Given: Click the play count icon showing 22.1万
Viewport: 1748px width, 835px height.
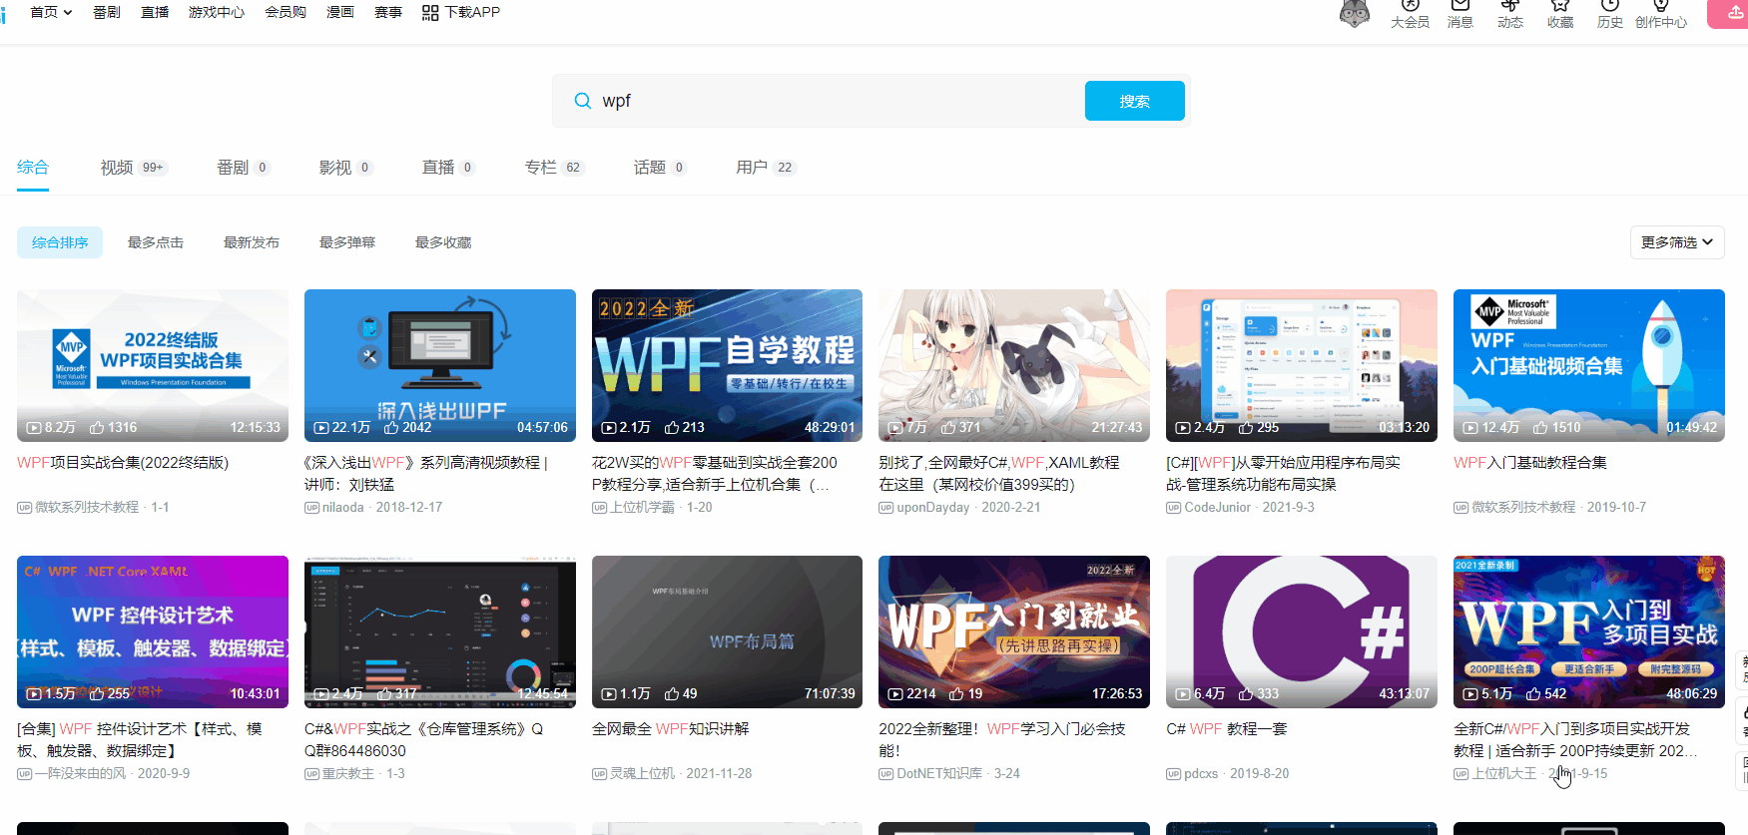Looking at the screenshot, I should (321, 427).
